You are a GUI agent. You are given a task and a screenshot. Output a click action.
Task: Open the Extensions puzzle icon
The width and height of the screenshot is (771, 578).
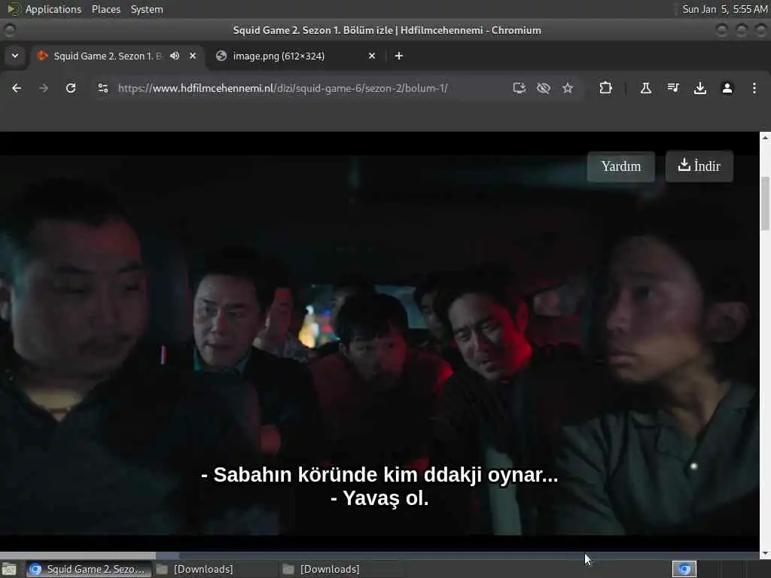pyautogui.click(x=606, y=88)
